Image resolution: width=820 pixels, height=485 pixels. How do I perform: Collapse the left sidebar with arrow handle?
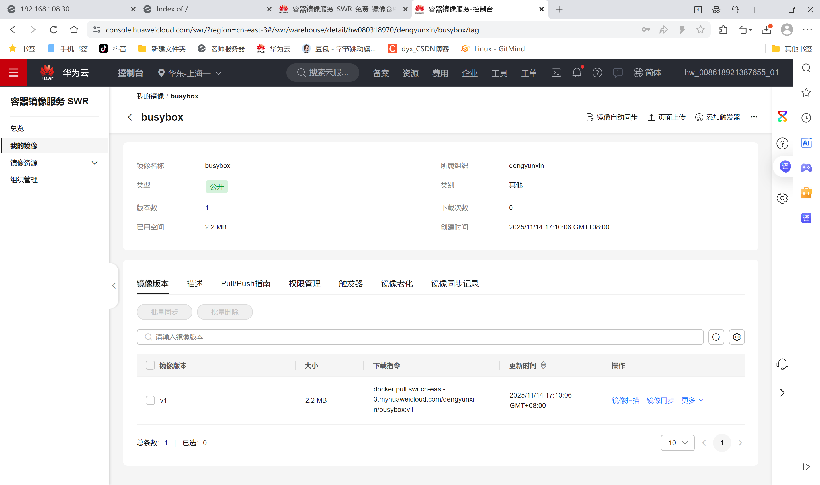(114, 286)
